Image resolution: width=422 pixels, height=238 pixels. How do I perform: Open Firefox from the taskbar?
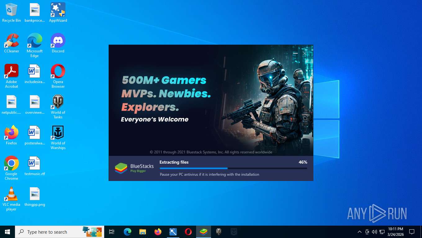point(158,232)
